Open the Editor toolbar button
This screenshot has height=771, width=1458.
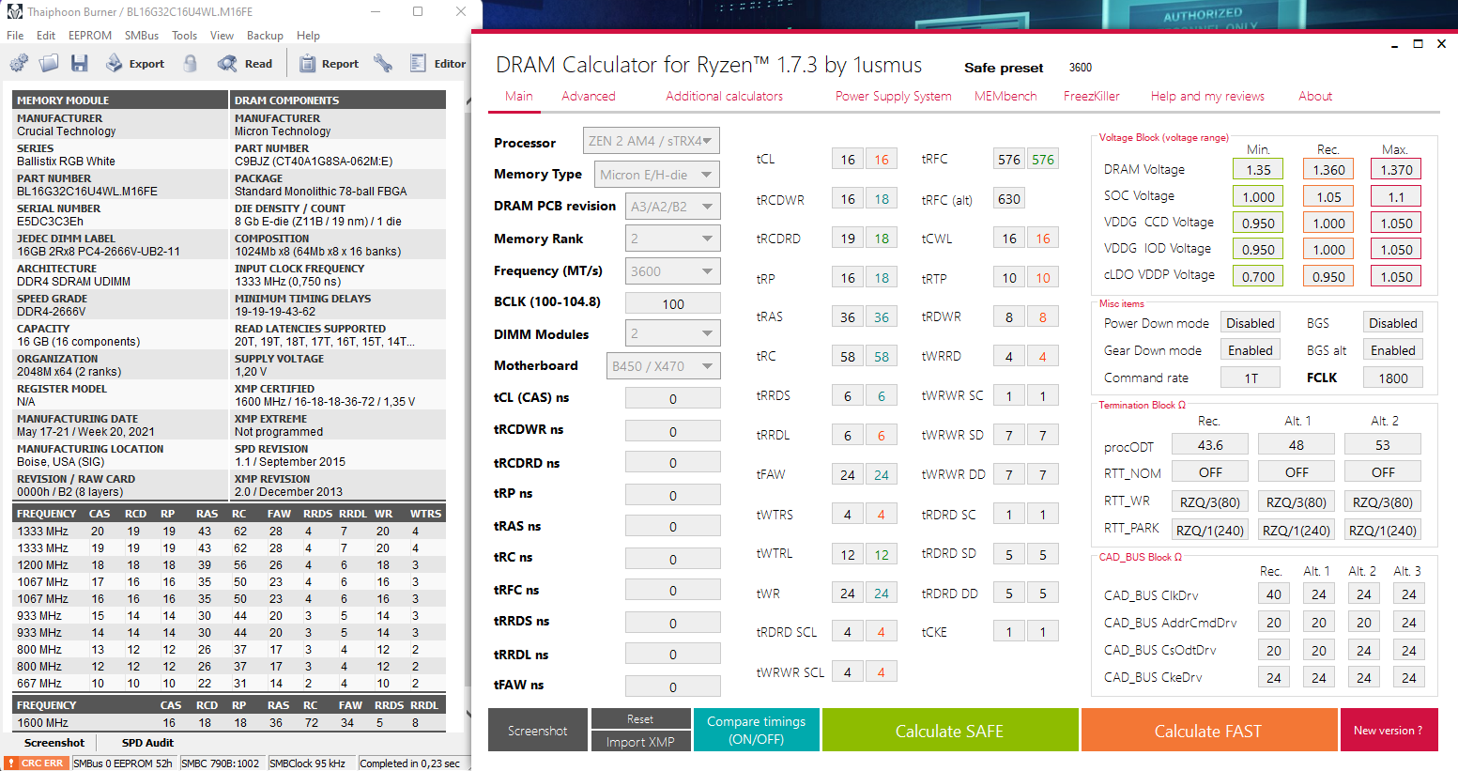tap(437, 64)
